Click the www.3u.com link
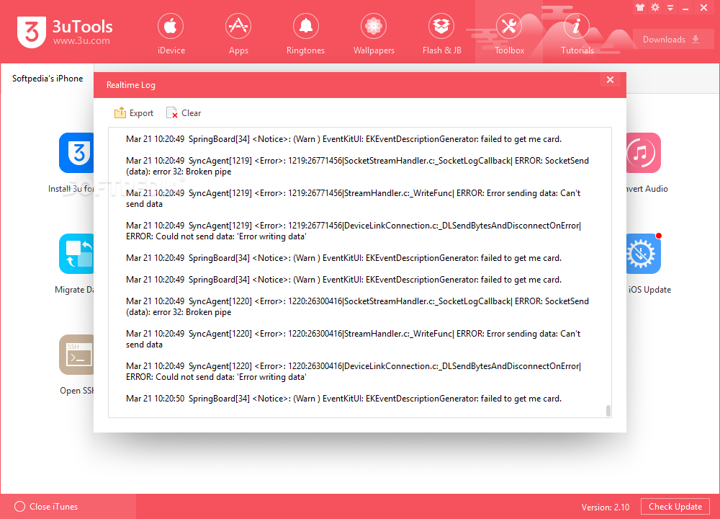Screen dimensions: 720x519 coord(81,40)
